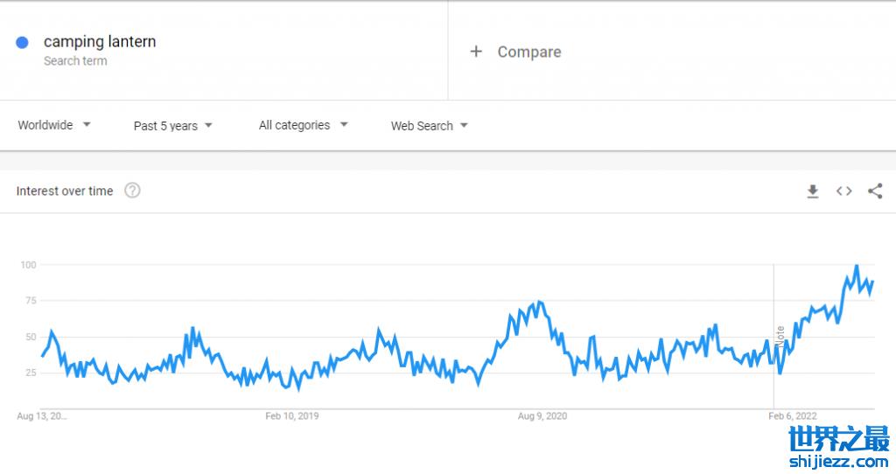896x474 pixels.
Task: Click the Compare button
Action: pos(528,52)
